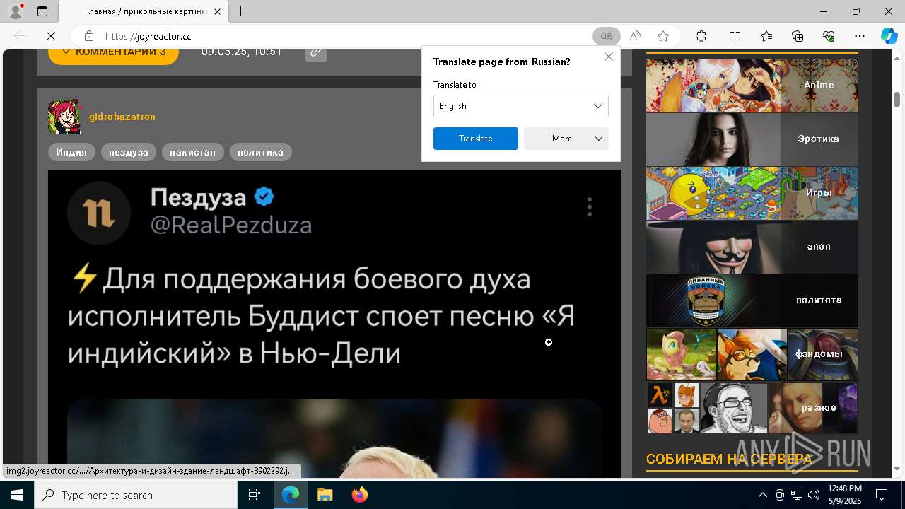The width and height of the screenshot is (905, 509).
Task: Open Browser essentials
Action: click(x=829, y=36)
